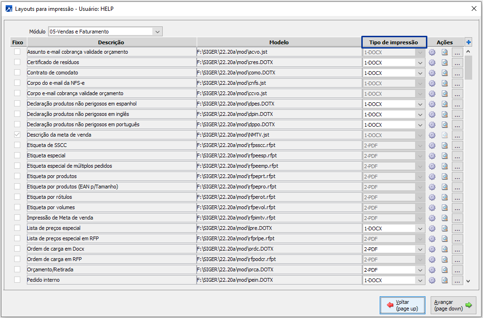The image size is (483, 318).
Task: Click description field 'Etiqueta por produtos (EAN p/Tamanho)'
Action: pos(111,187)
